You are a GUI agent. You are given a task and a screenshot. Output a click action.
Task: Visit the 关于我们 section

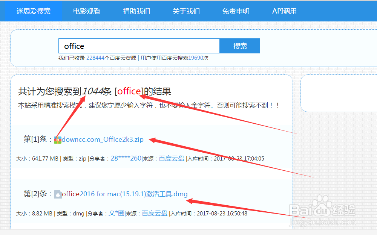pyautogui.click(x=186, y=11)
